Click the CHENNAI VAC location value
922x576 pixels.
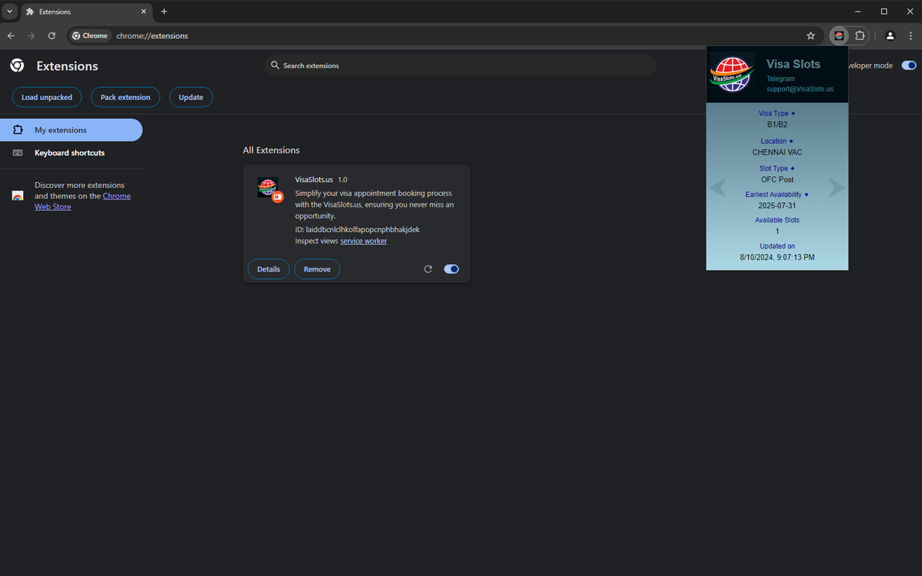pyautogui.click(x=777, y=153)
